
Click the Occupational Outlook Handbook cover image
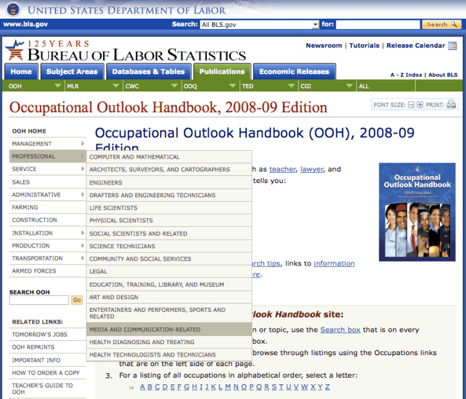[417, 212]
